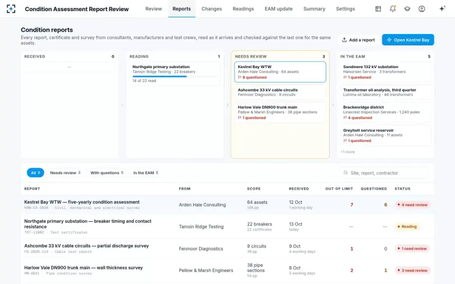Click the STATUS column header

pos(402,189)
